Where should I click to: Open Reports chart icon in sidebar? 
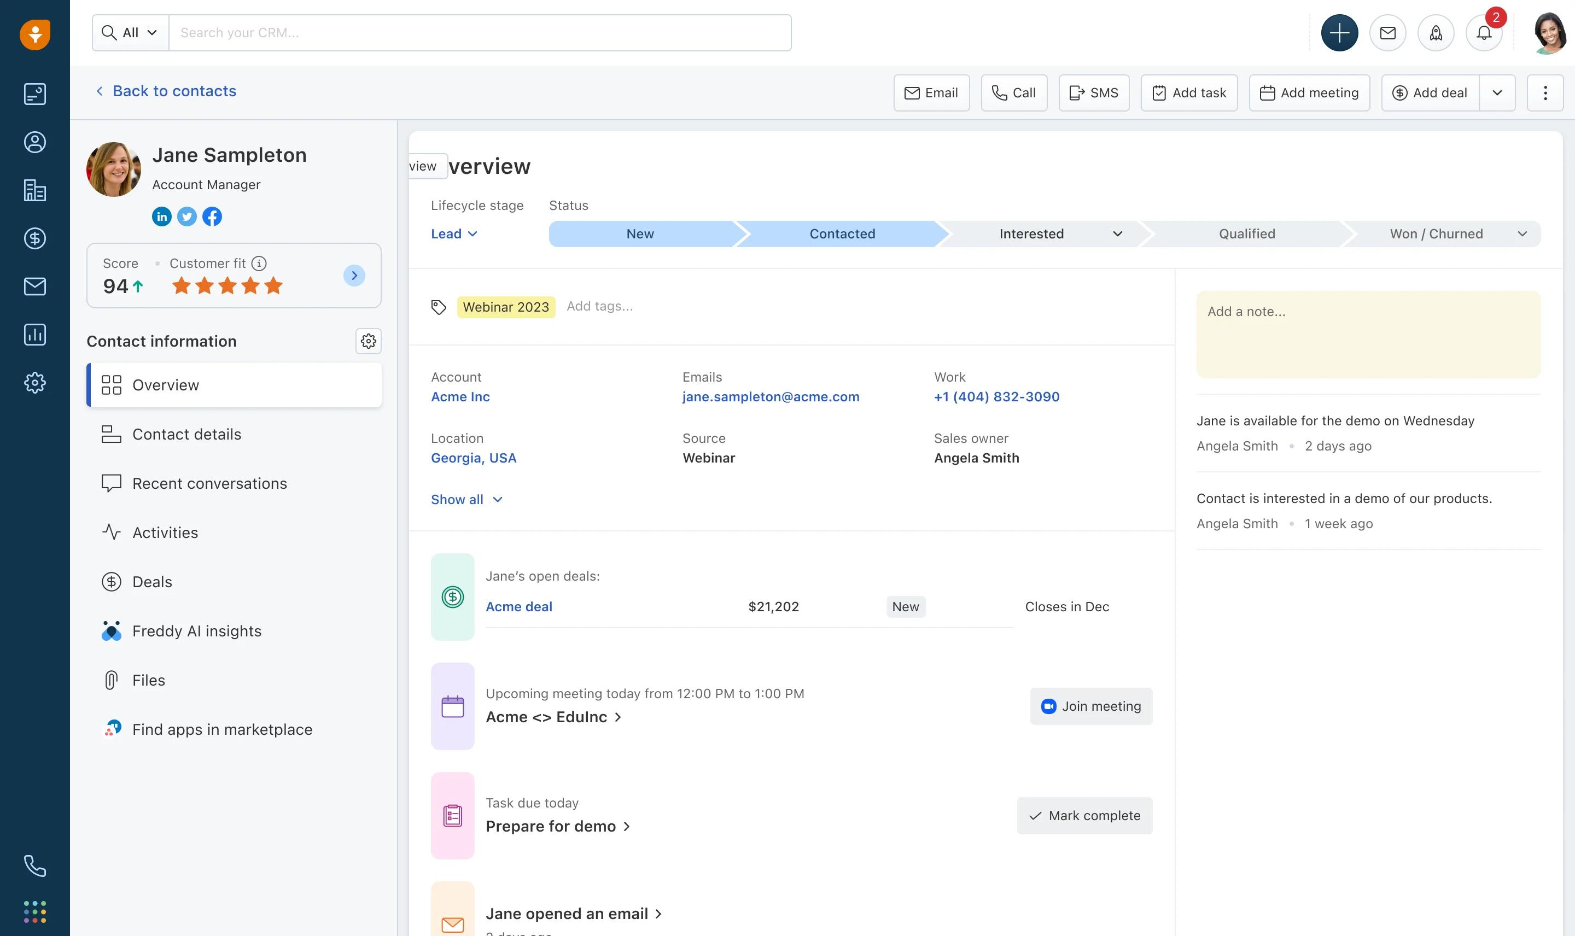34,334
